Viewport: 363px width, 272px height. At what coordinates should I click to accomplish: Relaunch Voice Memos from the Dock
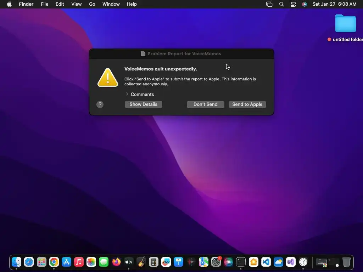[191, 262]
